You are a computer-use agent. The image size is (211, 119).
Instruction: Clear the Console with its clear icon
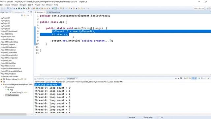pos(185,78)
